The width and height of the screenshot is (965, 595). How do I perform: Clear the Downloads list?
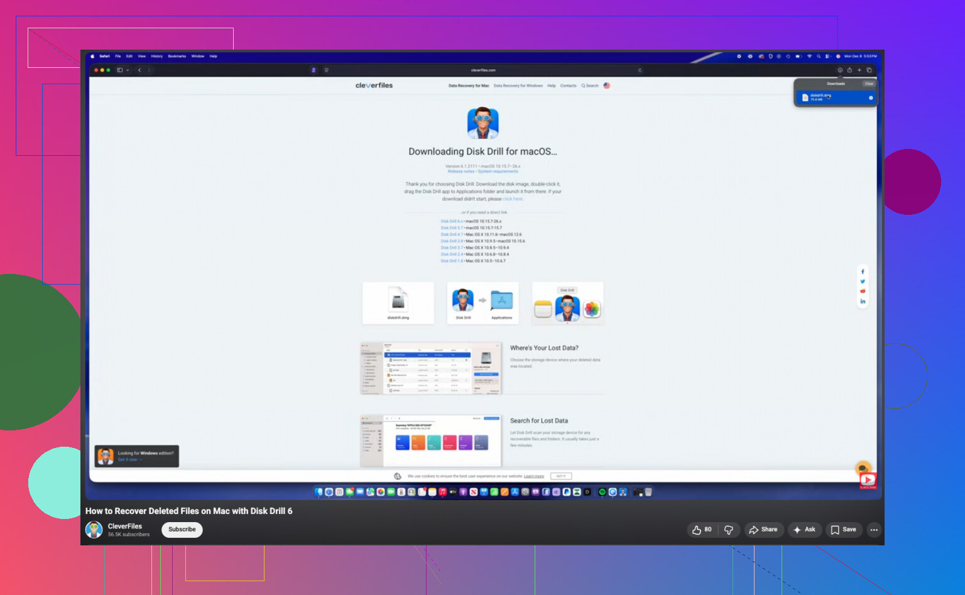[x=869, y=84]
